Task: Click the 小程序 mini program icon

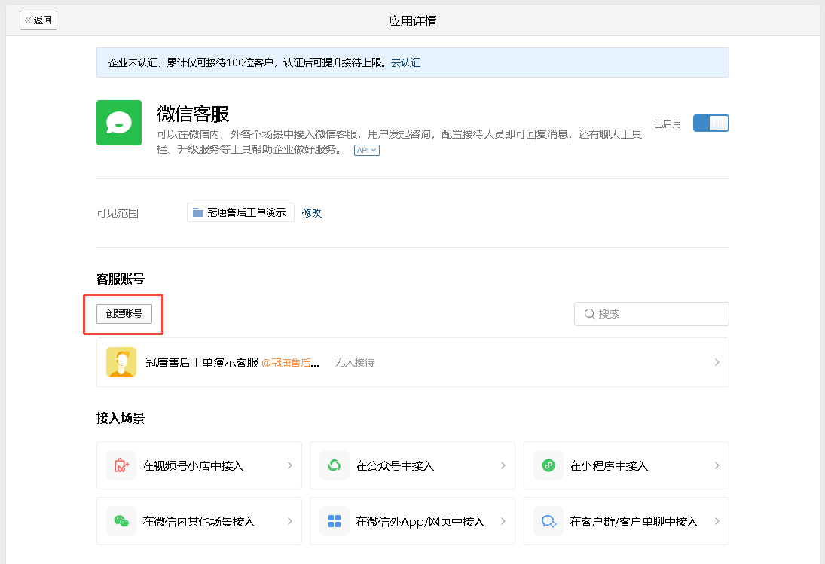Action: [548, 465]
